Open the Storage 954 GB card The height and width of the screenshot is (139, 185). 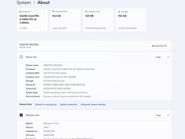pos(131,20)
